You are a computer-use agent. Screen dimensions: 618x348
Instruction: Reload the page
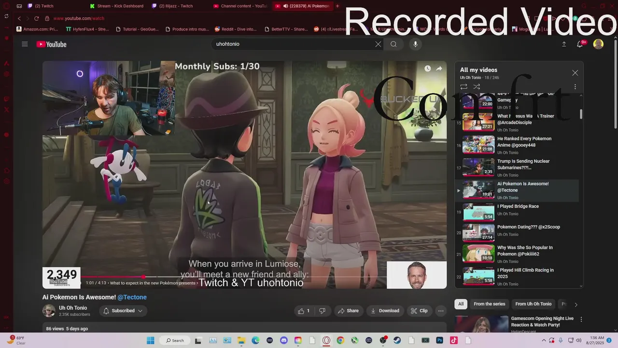(36, 18)
